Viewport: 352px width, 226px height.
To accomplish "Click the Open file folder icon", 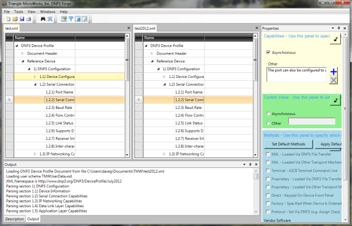I will (x=16, y=19).
